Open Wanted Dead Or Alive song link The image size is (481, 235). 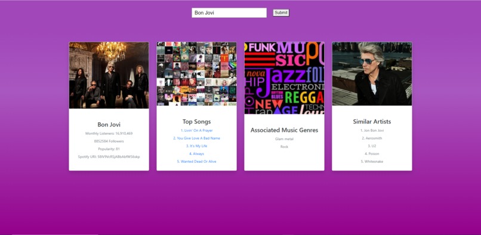[196, 162]
